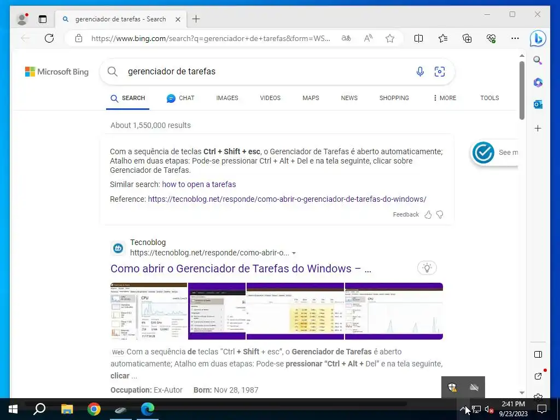
Task: Open Edge settings and more menu
Action: 515,38
